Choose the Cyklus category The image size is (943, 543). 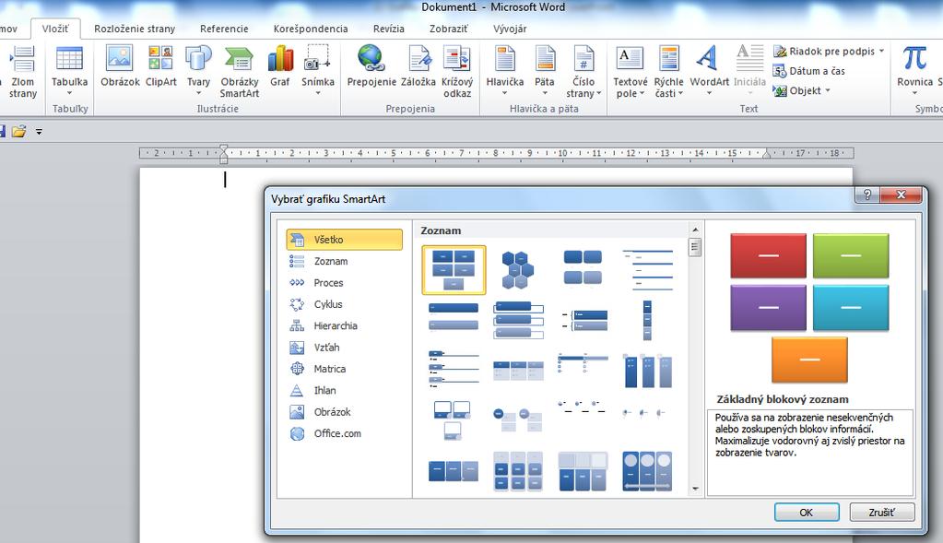point(344,304)
